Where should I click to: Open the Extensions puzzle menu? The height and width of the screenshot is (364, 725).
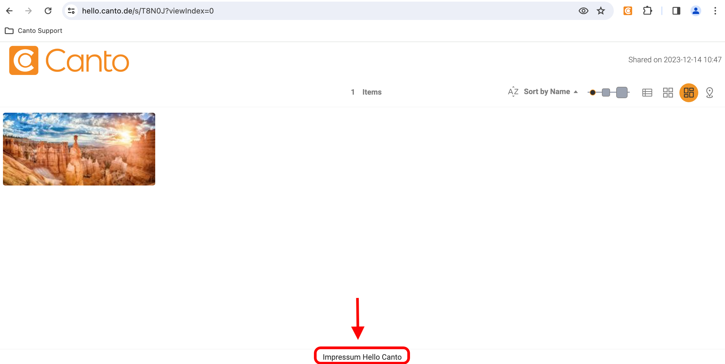647,11
